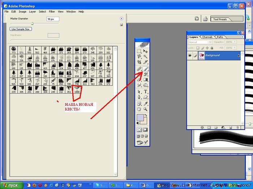Create new layer from Layers panel footer
The width and height of the screenshot is (253, 189).
(x=231, y=127)
